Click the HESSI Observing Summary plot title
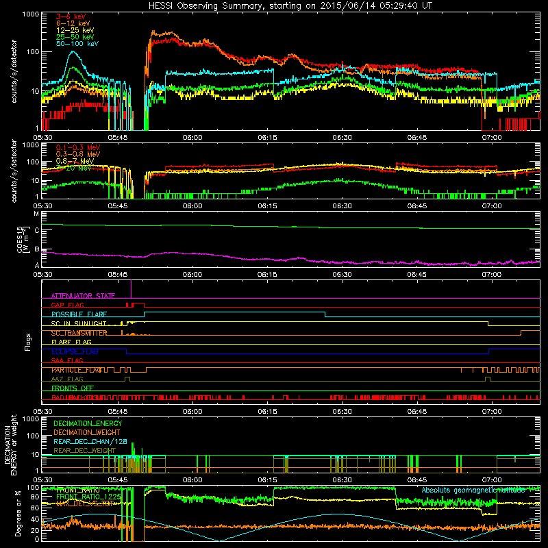Image resolution: width=548 pixels, height=548 pixels. tap(290, 5)
